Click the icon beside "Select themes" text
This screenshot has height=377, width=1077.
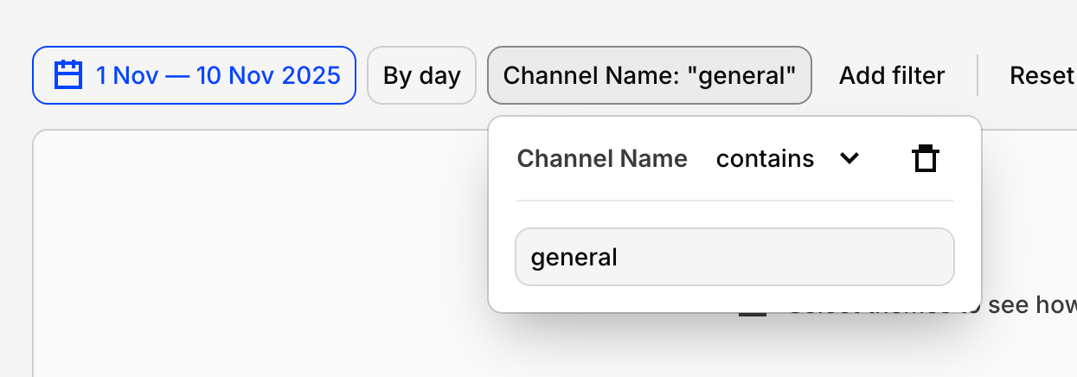[x=753, y=314]
